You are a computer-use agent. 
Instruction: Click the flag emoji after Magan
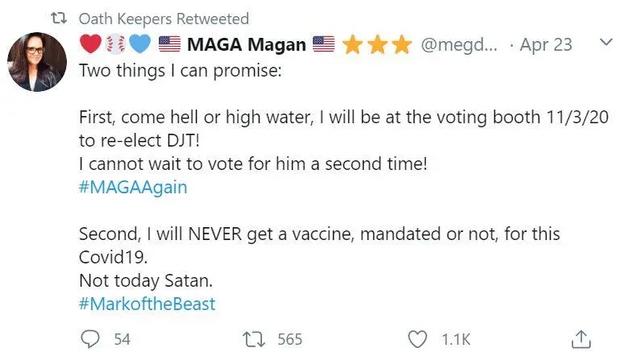[x=323, y=43]
